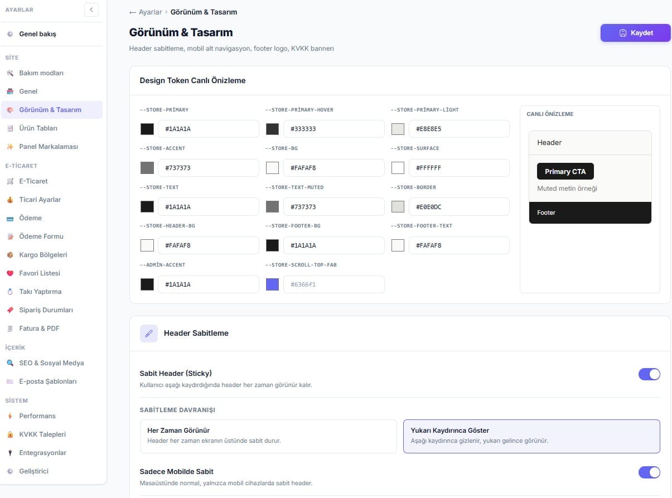Collapse the sidebar with the chevron button
The width and height of the screenshot is (672, 498).
[91, 9]
